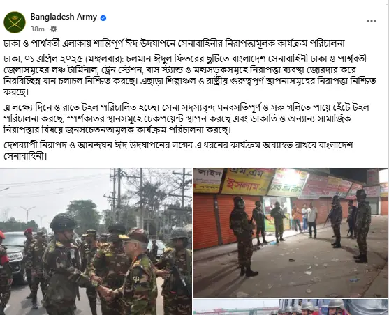Click the yellow ইসলাম shop sign in photo
389x315 pixels.
click(x=245, y=182)
